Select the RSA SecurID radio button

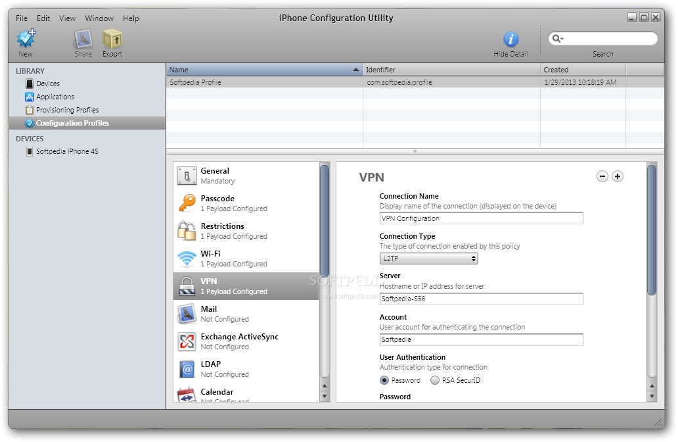(x=434, y=380)
